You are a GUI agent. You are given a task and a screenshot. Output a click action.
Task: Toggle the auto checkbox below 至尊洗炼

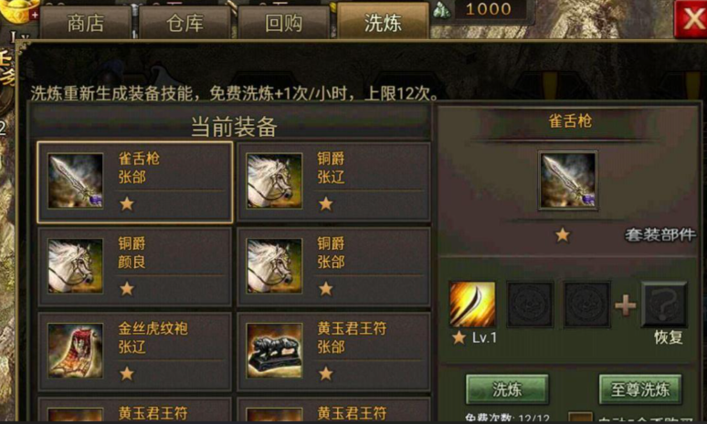(580, 418)
